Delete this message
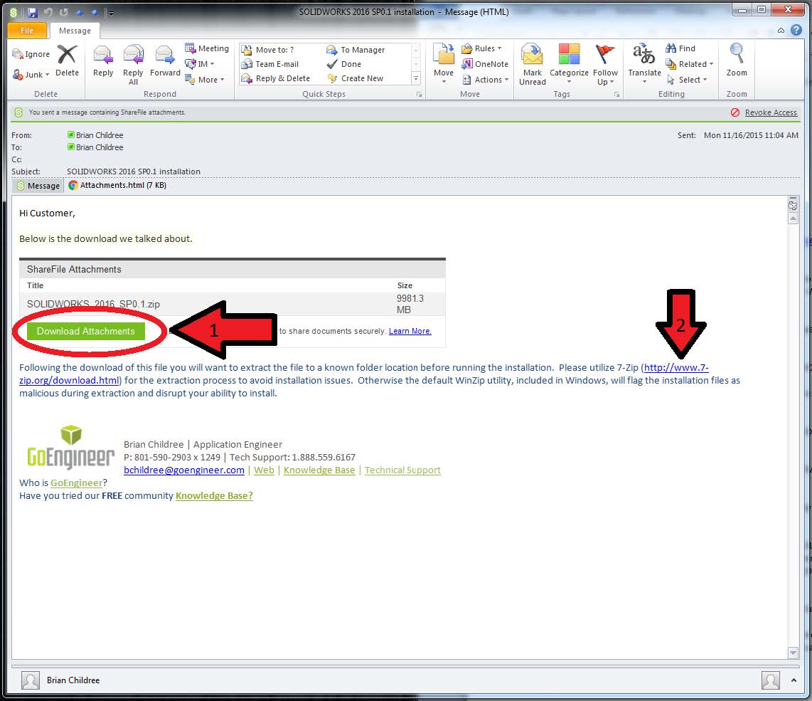The height and width of the screenshot is (701, 812). coord(68,61)
